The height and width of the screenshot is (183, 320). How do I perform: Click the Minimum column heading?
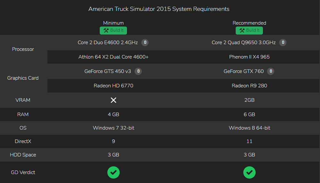113,23
